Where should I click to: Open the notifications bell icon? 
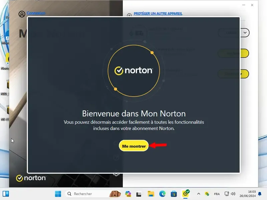click(260, 194)
